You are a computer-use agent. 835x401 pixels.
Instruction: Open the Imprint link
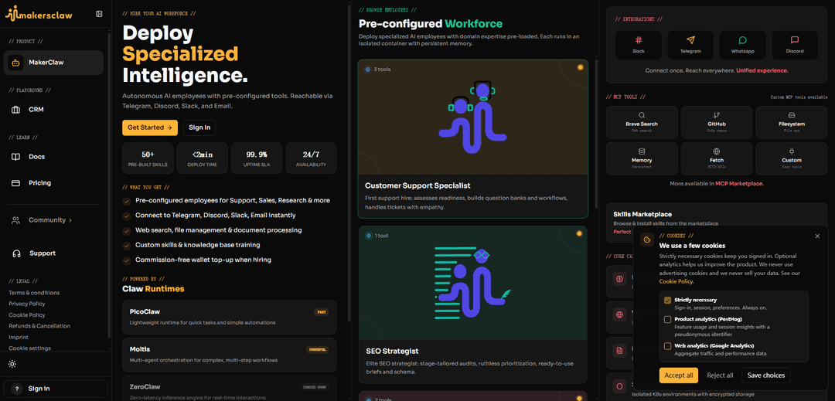[x=19, y=337]
